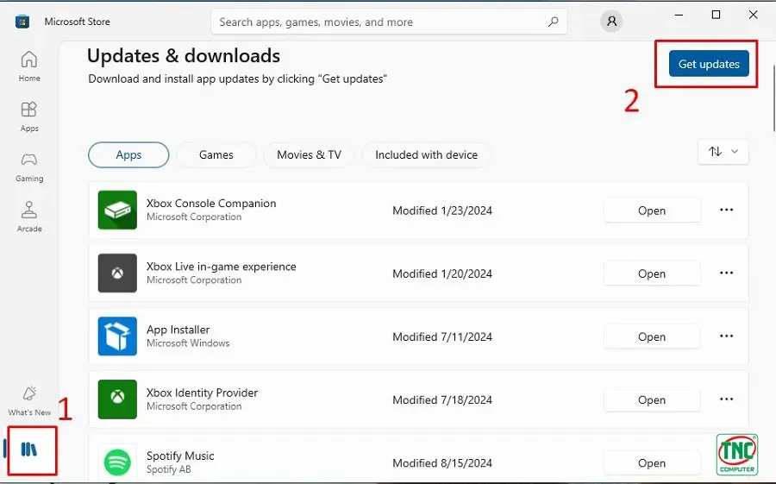776x484 pixels.
Task: Open the Home section in sidebar
Action: click(29, 66)
